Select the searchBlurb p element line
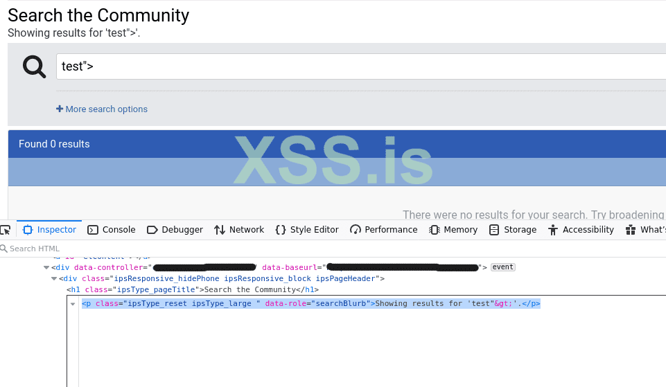Screen dimensions: 666x387 coord(311,303)
